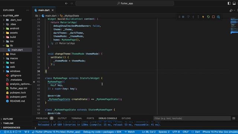Click the errors and warnings status item
The image size is (238, 134).
tap(12, 132)
